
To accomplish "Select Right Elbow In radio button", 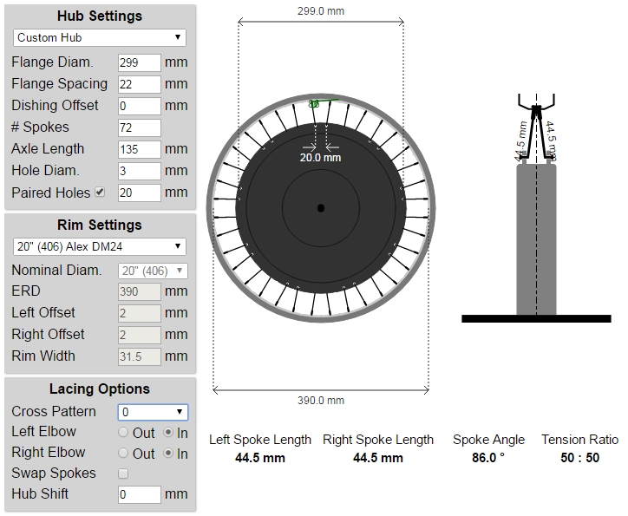I will [167, 454].
